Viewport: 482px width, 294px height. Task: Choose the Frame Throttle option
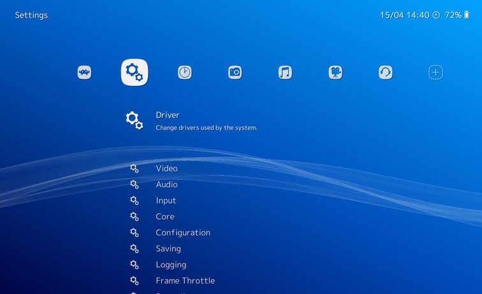[185, 281]
